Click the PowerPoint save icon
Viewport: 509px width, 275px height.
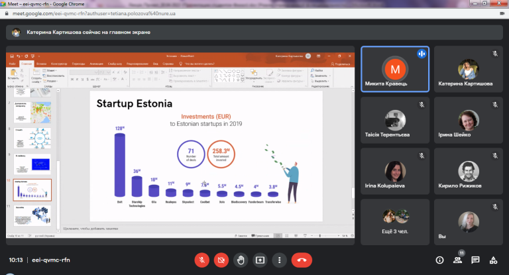point(12,56)
